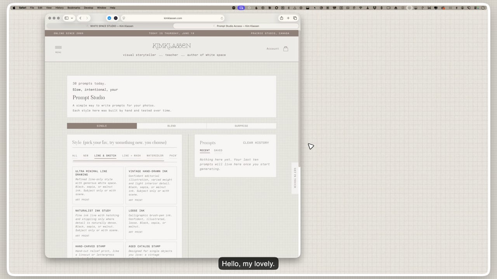Open the Wi-Fi status icon in menu bar
This screenshot has width=497, height=279.
click(x=360, y=8)
